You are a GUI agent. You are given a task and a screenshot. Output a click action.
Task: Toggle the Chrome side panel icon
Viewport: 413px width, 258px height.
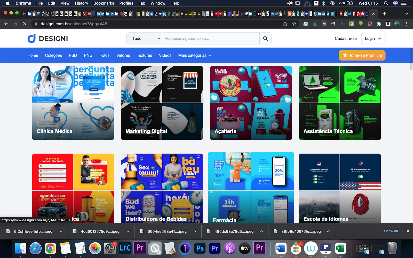pyautogui.click(x=388, y=24)
